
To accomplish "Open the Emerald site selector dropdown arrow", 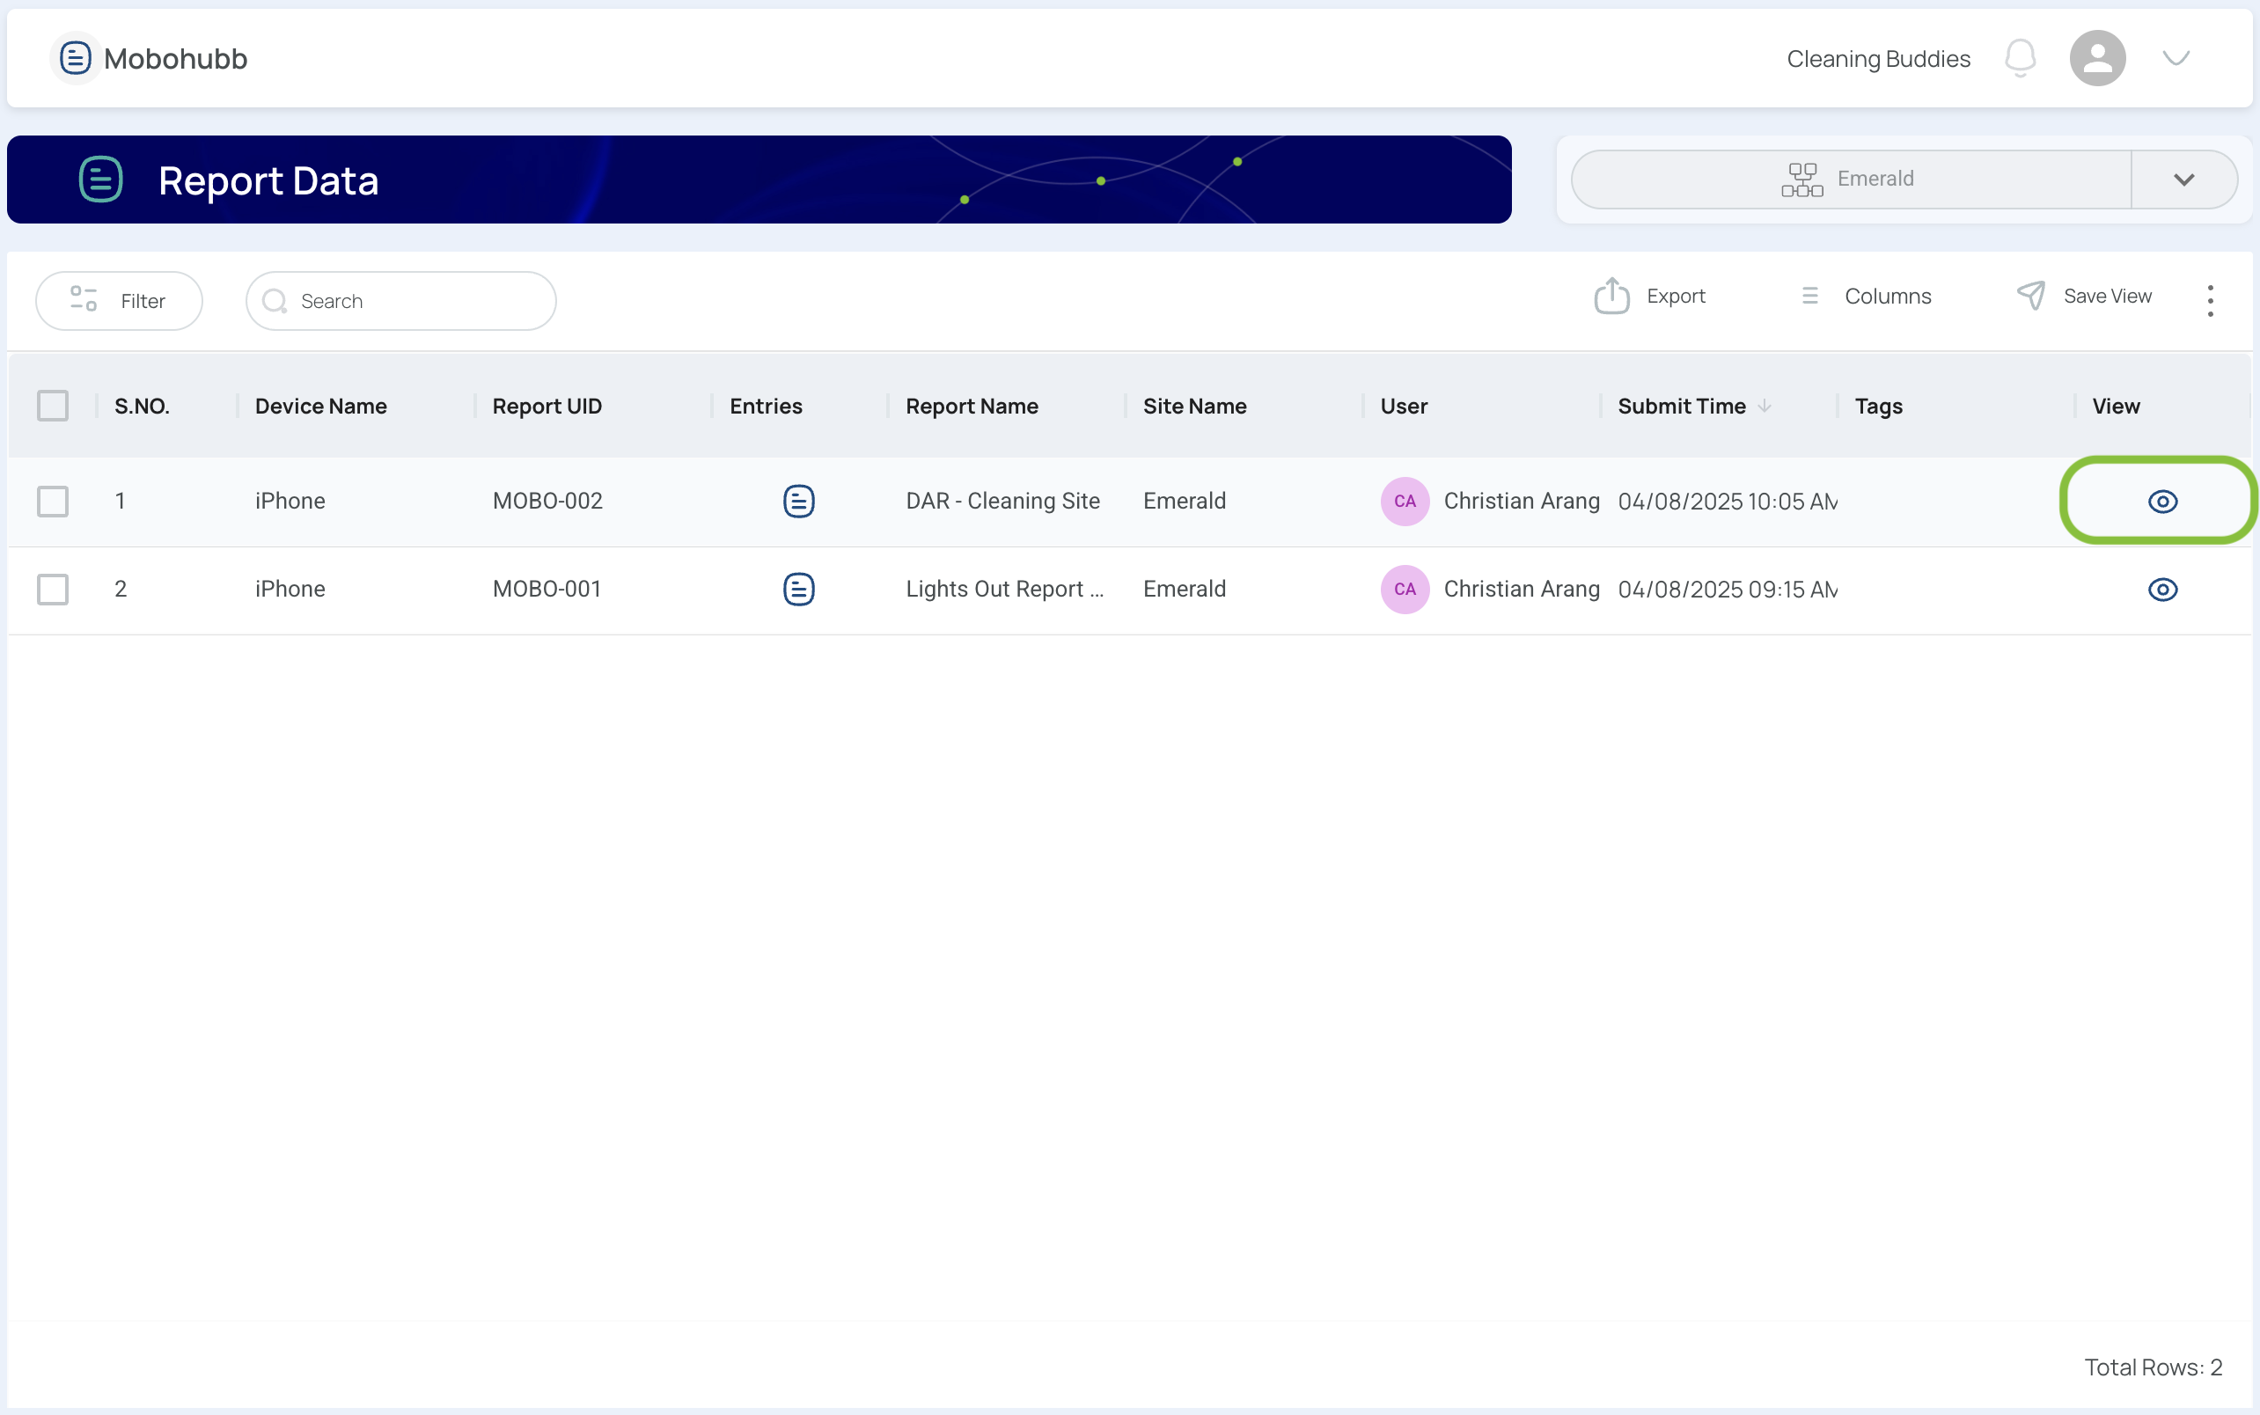I will (x=2184, y=180).
